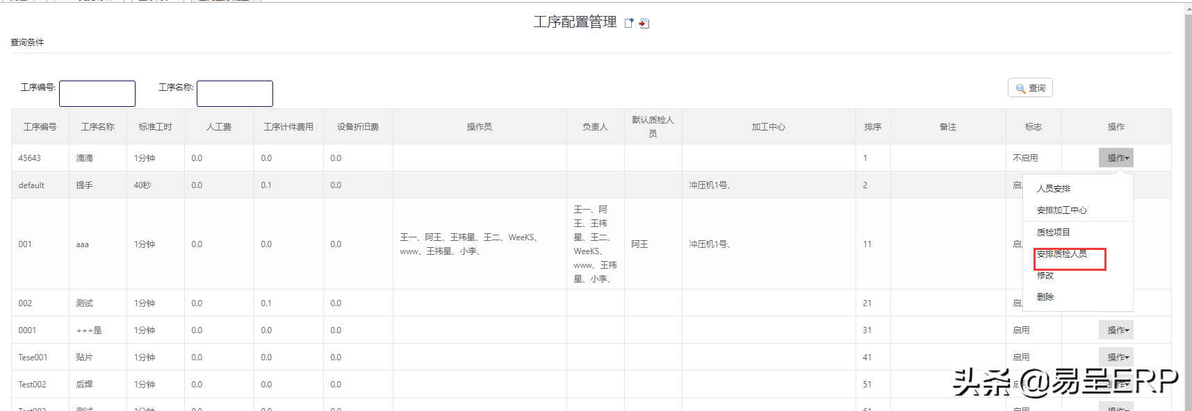Click the 查询 search button
This screenshot has width=1192, height=411.
[1030, 88]
